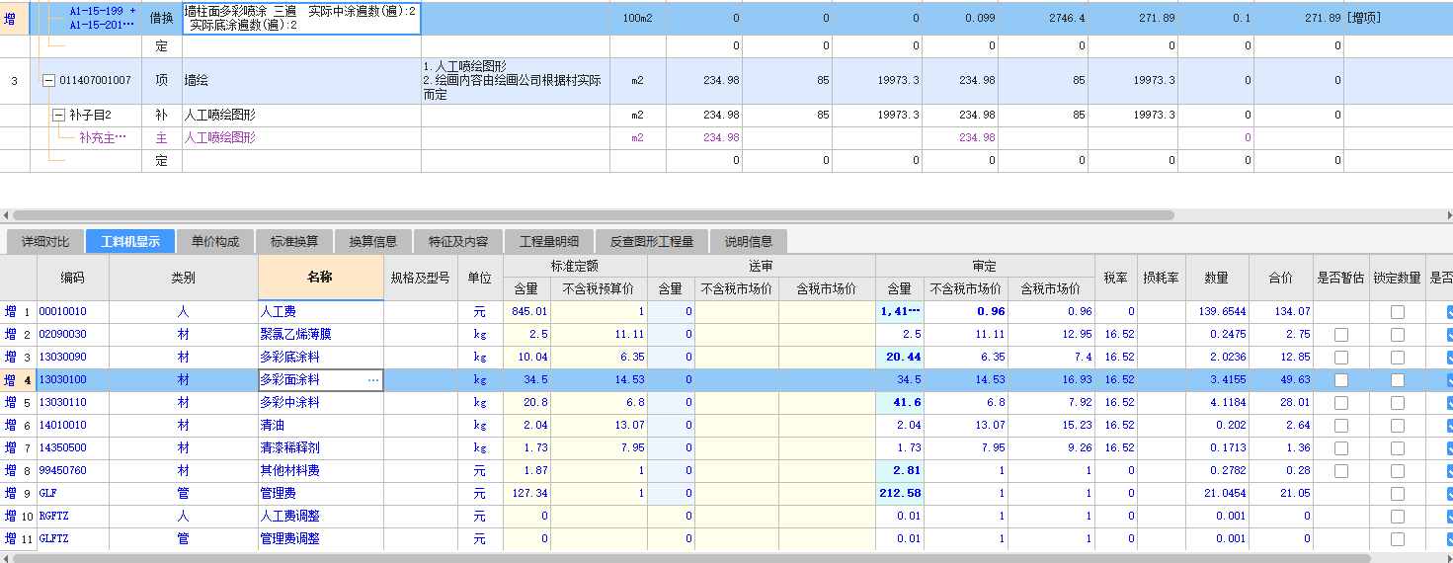Click upper horizontal scrollbar left arrow

tap(6, 215)
